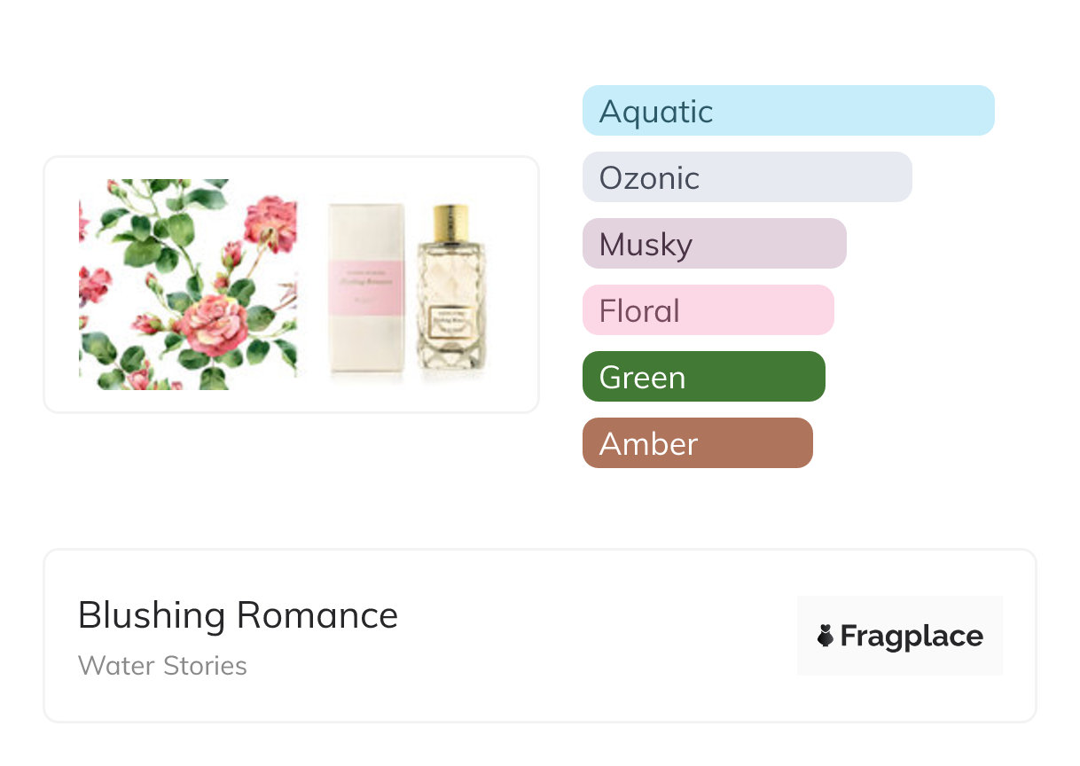This screenshot has height=766, width=1080.
Task: Click the Green accord bar
Action: (703, 377)
